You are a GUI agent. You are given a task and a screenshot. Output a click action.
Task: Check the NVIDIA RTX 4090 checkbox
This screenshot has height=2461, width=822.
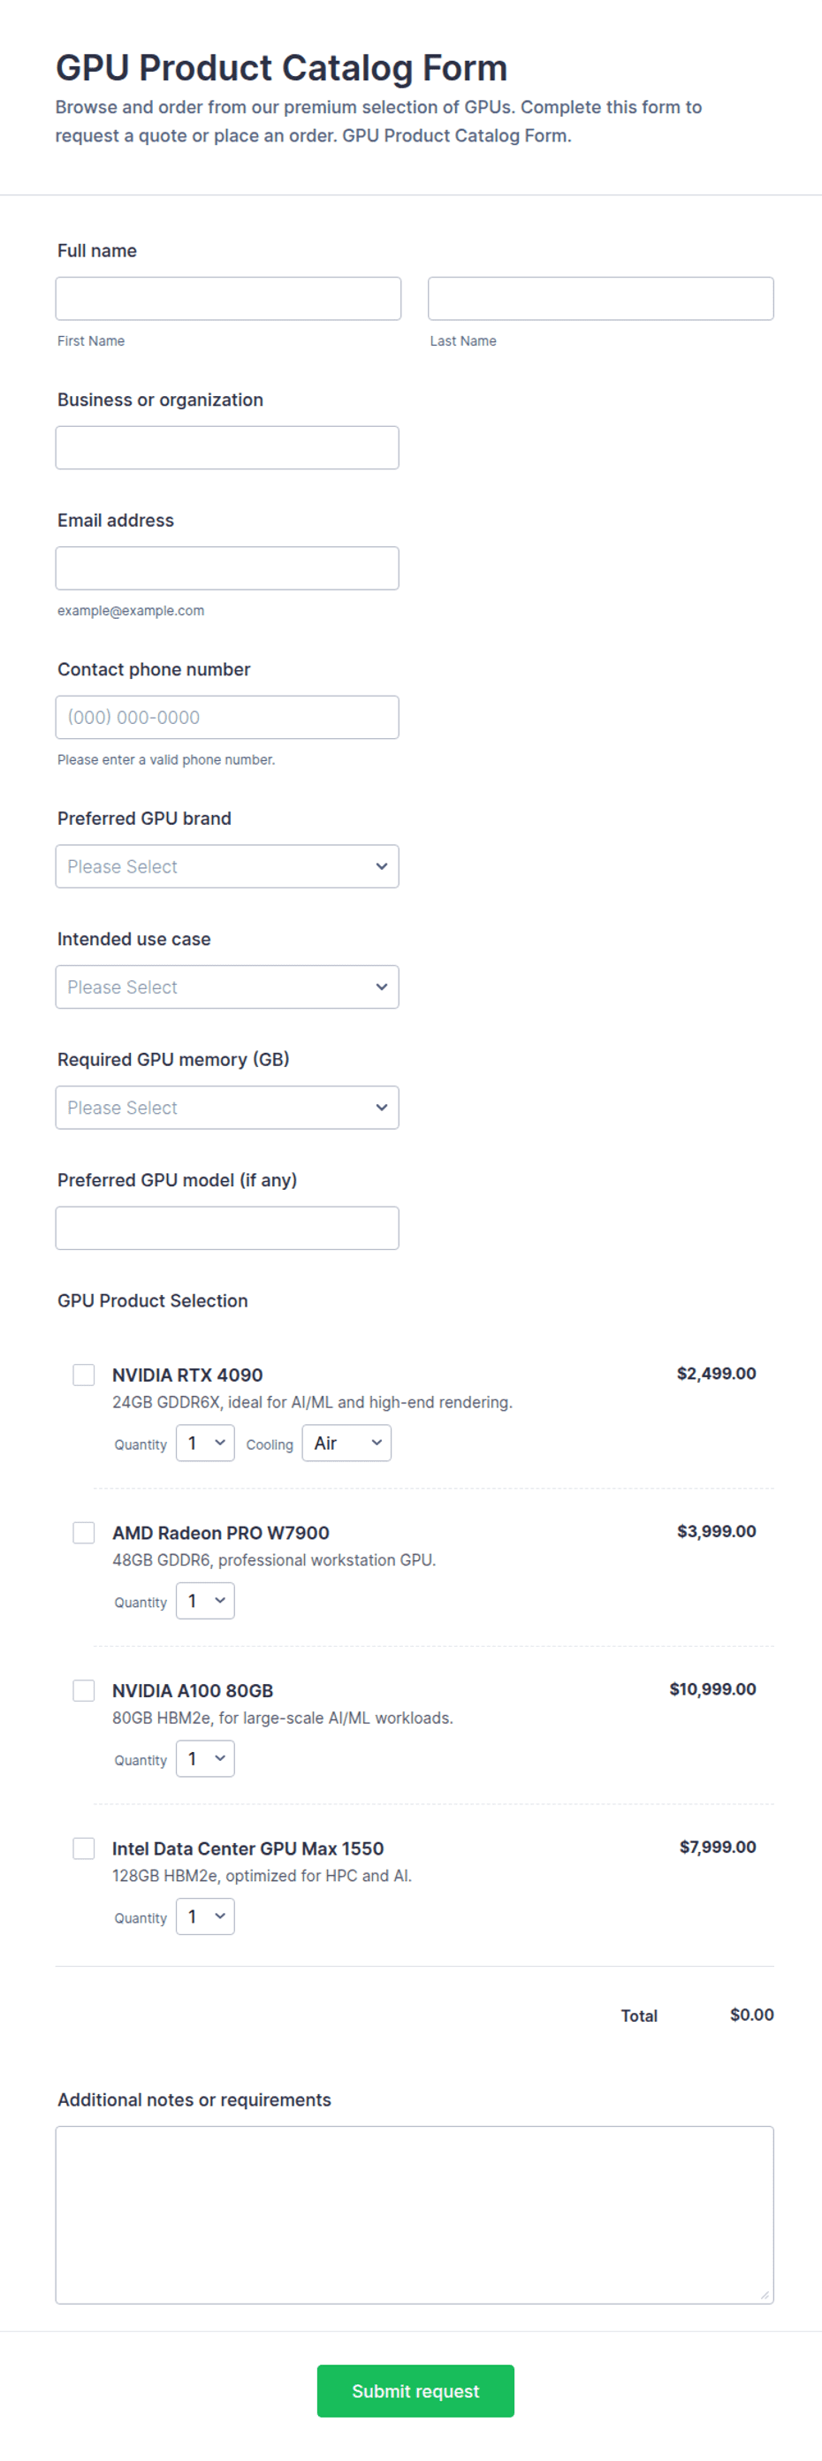84,1374
